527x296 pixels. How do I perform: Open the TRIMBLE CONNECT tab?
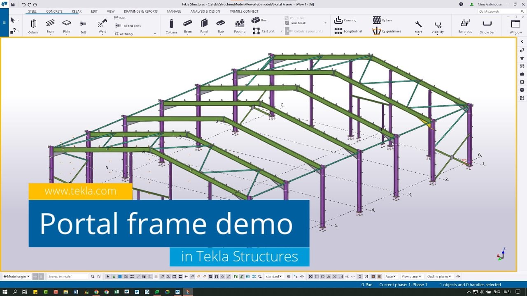244,12
